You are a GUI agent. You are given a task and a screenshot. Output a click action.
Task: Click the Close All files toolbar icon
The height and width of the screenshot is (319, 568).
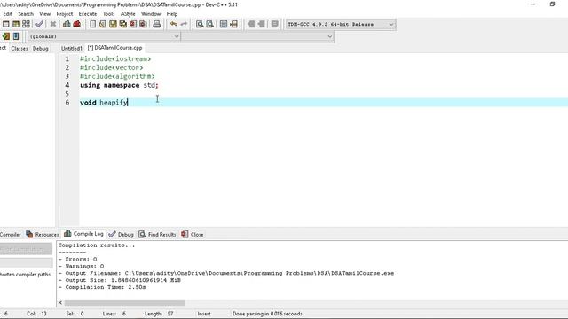point(144,24)
